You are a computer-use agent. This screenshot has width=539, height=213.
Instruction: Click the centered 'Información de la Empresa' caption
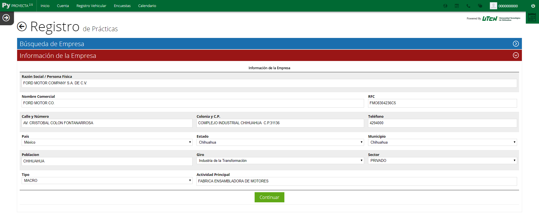tap(269, 68)
